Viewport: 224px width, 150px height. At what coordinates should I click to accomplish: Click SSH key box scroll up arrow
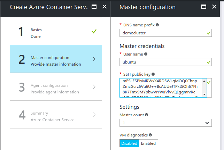[204, 81]
